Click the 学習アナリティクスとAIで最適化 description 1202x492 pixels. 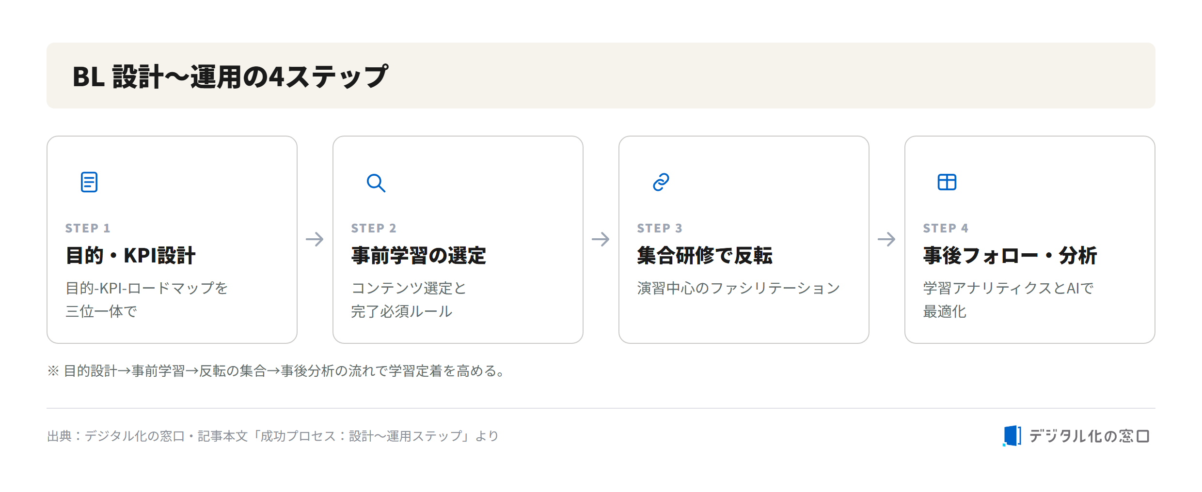pyautogui.click(x=1008, y=300)
